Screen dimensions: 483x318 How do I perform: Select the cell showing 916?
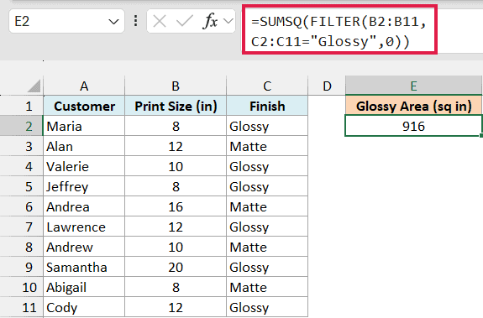click(413, 126)
